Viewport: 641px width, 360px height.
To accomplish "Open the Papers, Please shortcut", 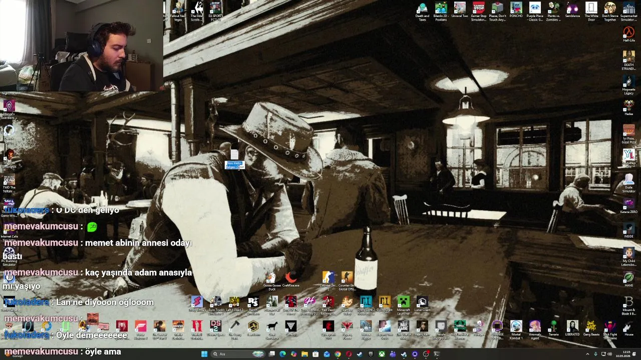I will click(x=347, y=330).
